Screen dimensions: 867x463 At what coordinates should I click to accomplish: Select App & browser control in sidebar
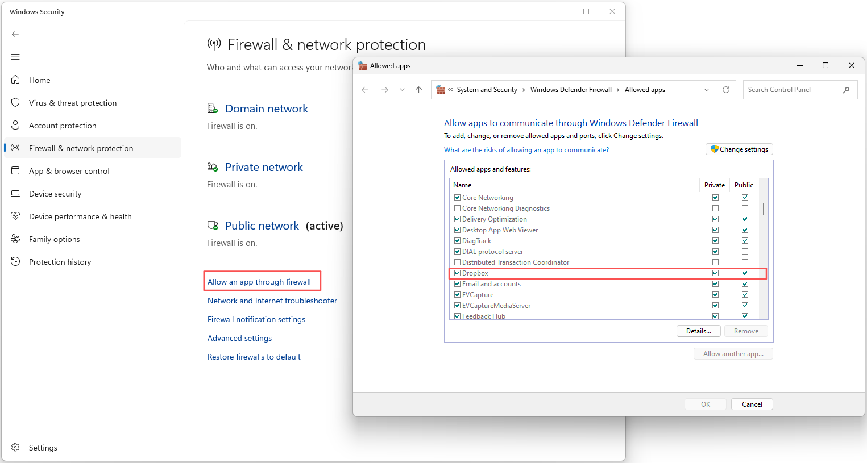click(x=15, y=170)
